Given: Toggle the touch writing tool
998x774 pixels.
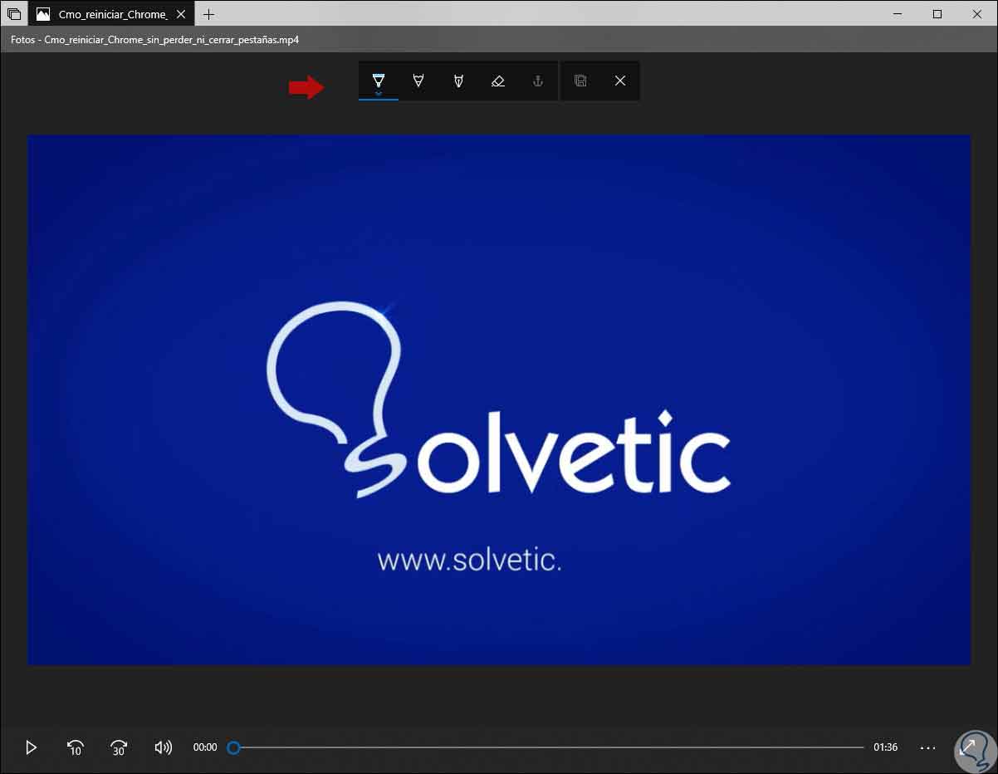Looking at the screenshot, I should point(538,81).
